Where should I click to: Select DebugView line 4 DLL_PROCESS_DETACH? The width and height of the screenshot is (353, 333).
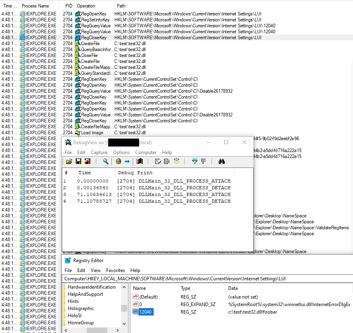point(147,201)
